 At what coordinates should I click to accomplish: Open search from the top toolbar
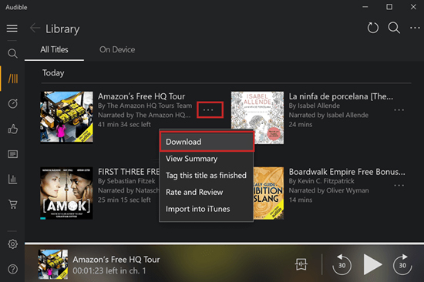tap(394, 28)
